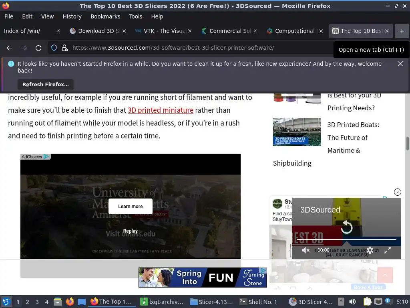Close the floating 3DSourced video player
This screenshot has height=308, width=410.
[398, 192]
